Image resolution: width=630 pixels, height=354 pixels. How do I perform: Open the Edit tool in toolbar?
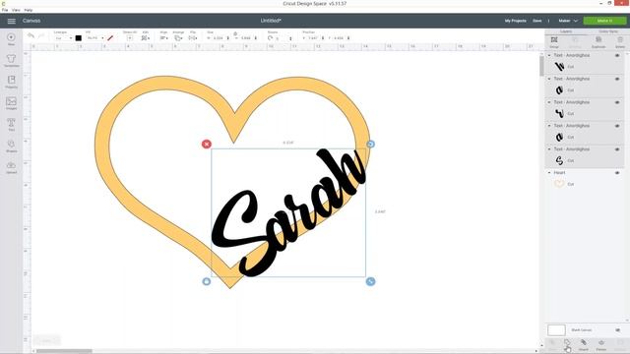(x=145, y=37)
